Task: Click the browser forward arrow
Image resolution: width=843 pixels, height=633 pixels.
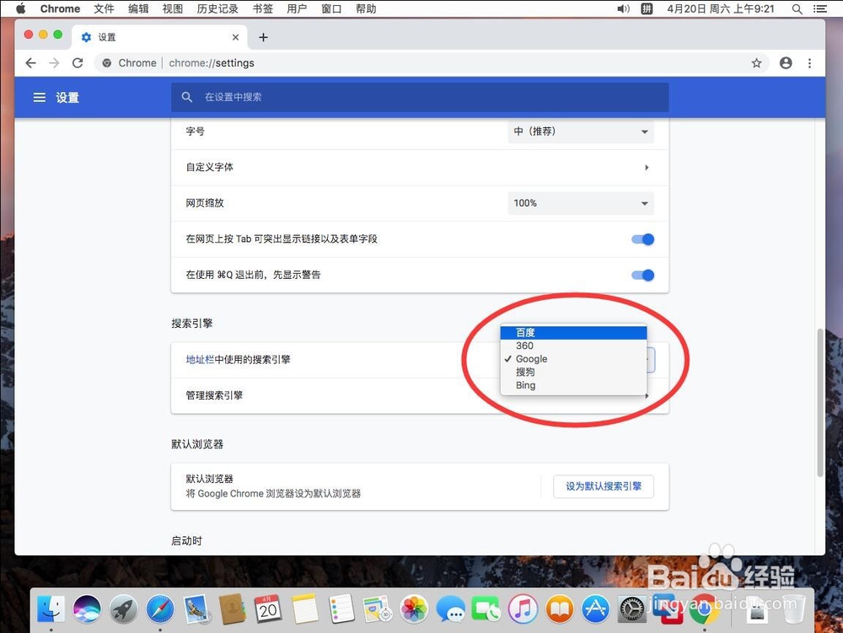Action: click(54, 63)
